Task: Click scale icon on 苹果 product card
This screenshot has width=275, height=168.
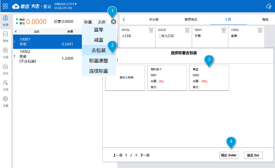Action: coord(224,30)
